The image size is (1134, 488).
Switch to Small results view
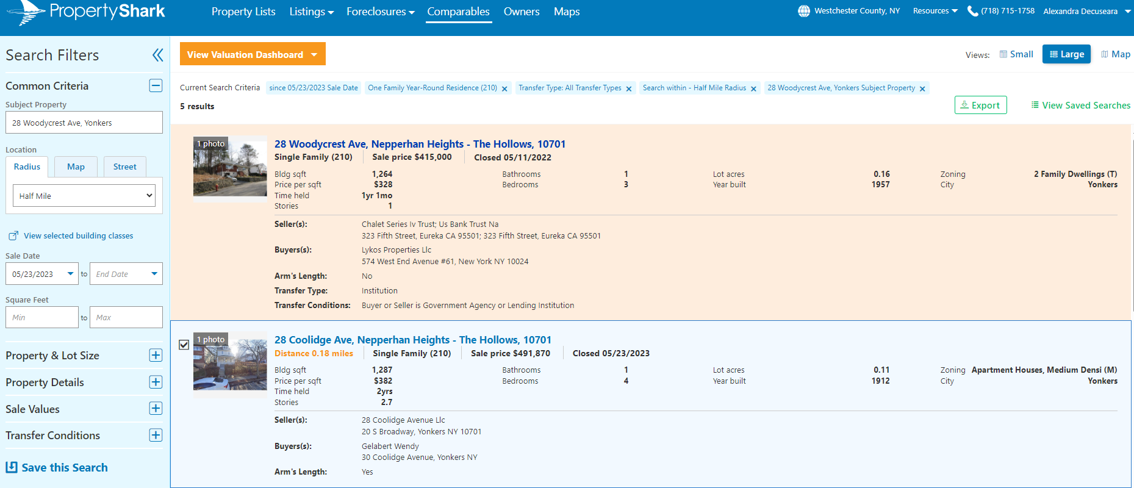1016,54
